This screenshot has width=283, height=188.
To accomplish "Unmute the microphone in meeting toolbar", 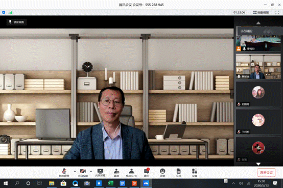I will [64, 173].
